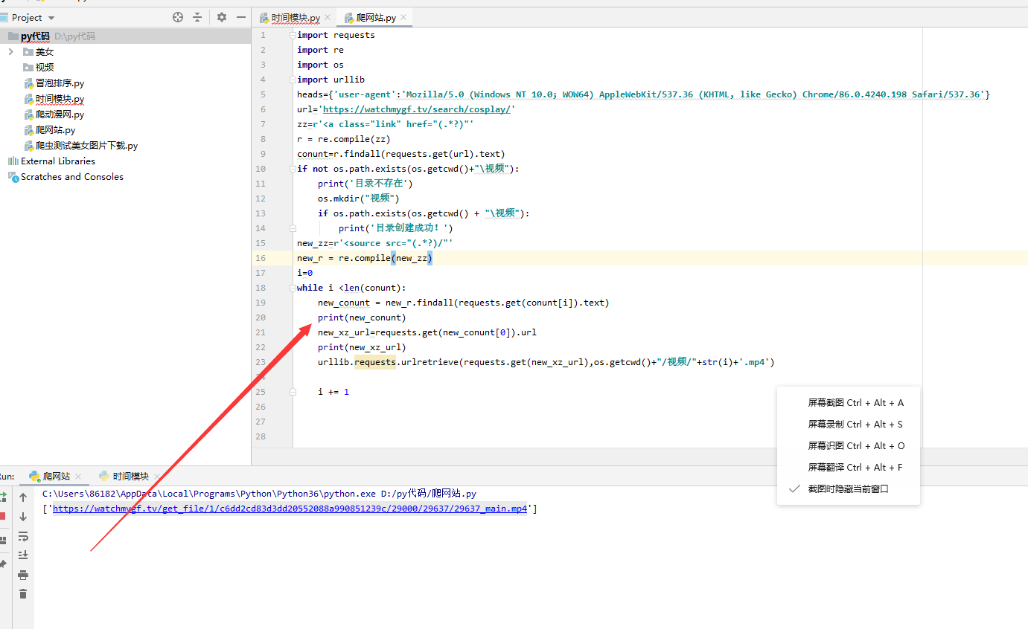Open the watchmygf.tv mp4 link in console

(x=290, y=509)
